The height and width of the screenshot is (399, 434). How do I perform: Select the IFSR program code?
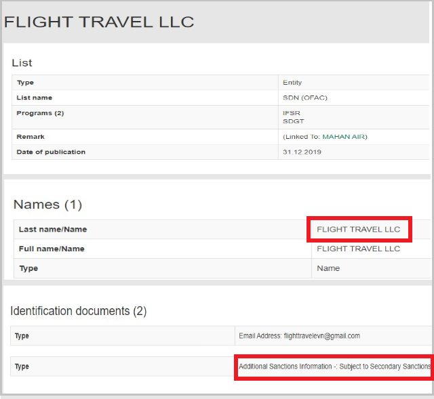[x=290, y=113]
